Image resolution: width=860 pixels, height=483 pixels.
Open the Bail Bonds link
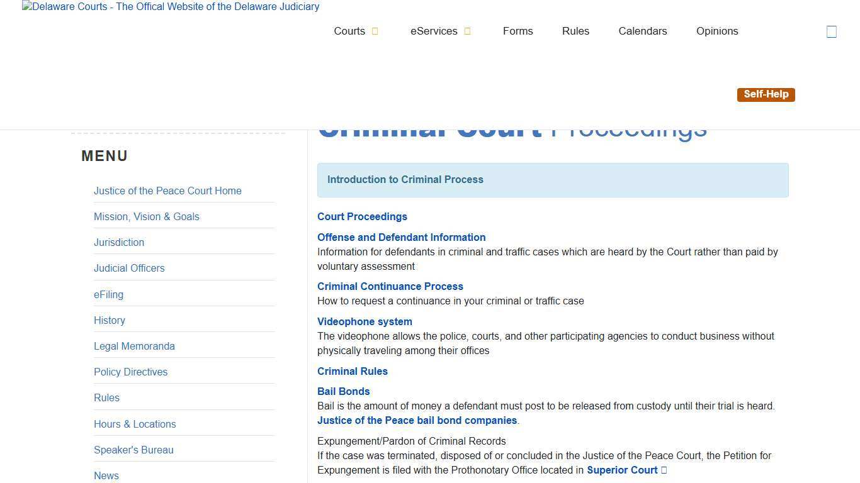[x=343, y=391]
